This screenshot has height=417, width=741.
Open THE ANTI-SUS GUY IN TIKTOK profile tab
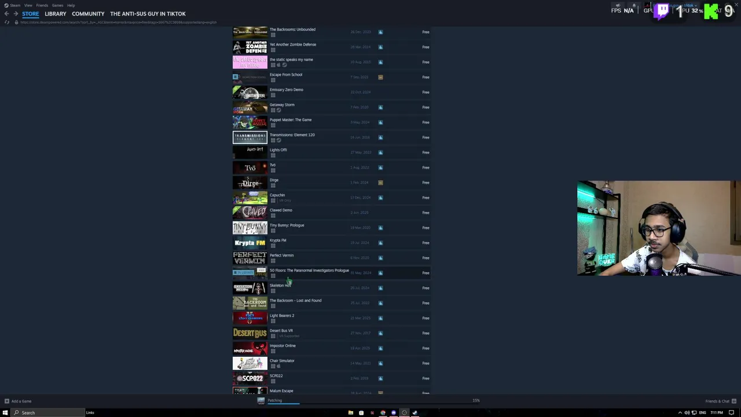coord(148,14)
